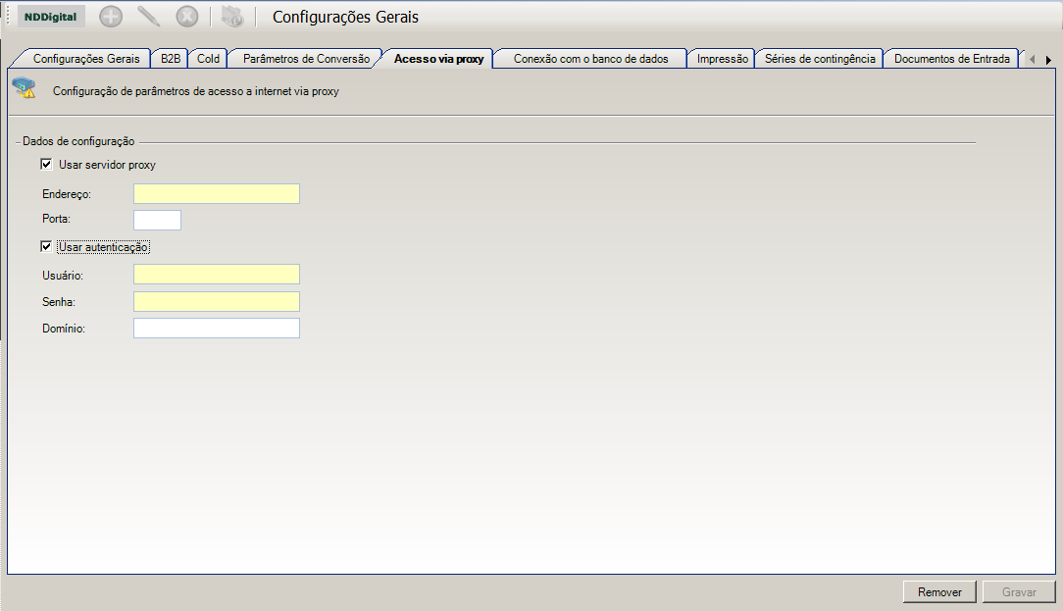
Task: Click the disabled save-settings toolbar icon
Action: (231, 17)
